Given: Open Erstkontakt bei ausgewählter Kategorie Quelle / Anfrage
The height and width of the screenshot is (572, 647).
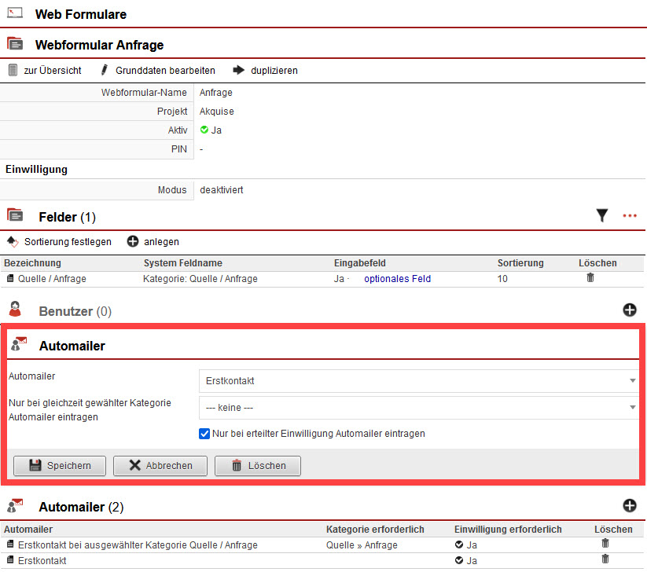Looking at the screenshot, I should tap(138, 545).
